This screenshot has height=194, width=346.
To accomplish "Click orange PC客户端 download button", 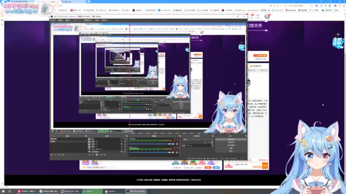I will pyautogui.click(x=260, y=56).
